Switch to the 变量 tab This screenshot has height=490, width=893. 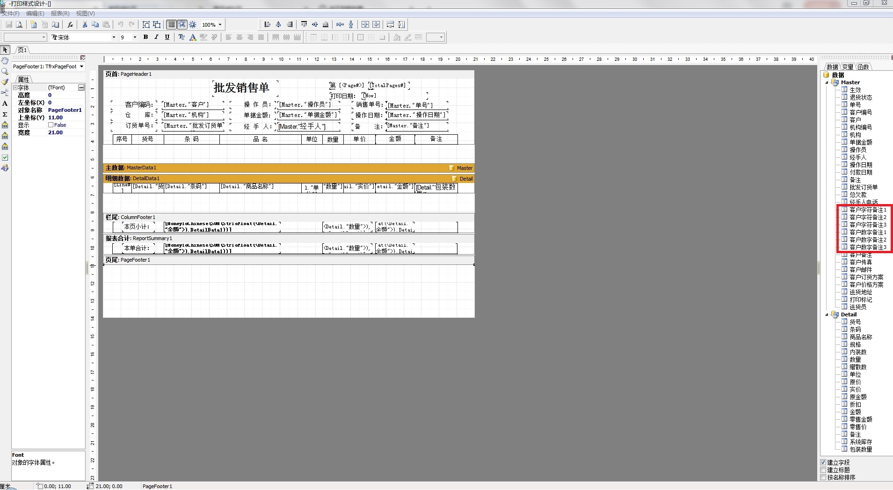tap(848, 67)
